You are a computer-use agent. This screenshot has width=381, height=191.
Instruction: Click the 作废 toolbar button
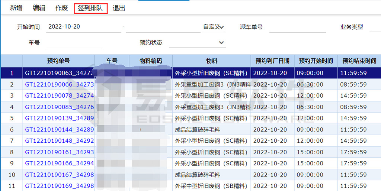click(62, 8)
